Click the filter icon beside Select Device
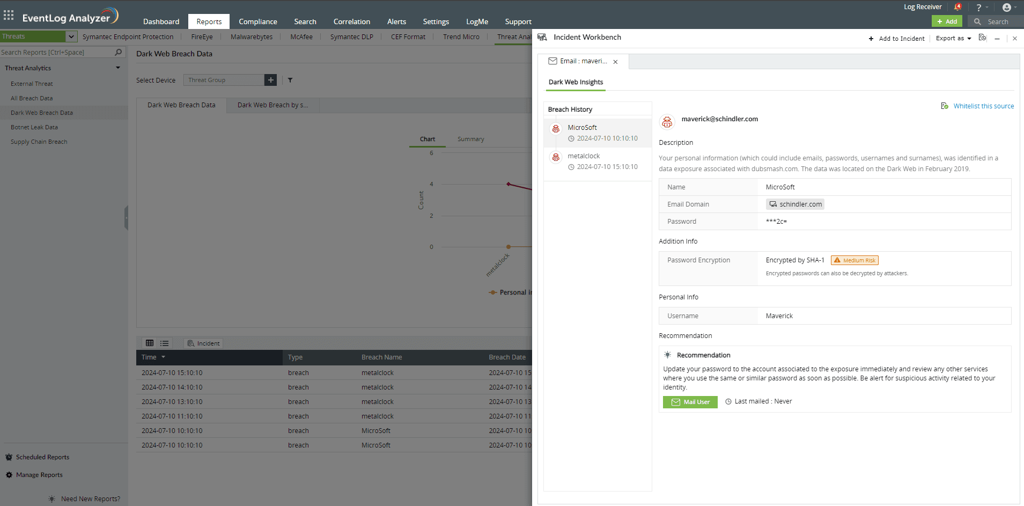Viewport: 1024px width, 506px height. pyautogui.click(x=290, y=80)
